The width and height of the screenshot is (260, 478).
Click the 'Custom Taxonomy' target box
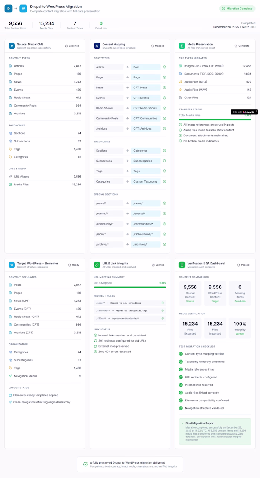pyautogui.click(x=146, y=181)
